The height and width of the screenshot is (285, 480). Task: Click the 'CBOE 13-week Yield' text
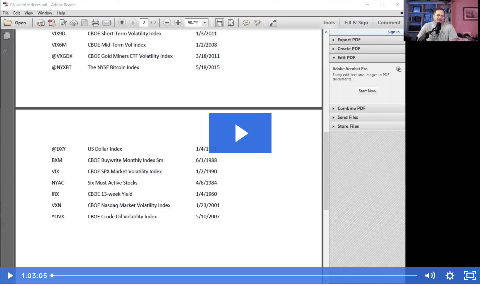[x=110, y=194]
